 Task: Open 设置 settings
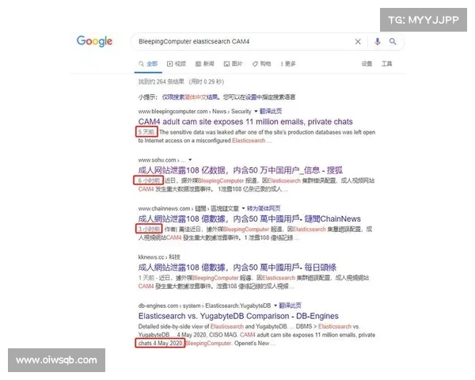(x=367, y=63)
